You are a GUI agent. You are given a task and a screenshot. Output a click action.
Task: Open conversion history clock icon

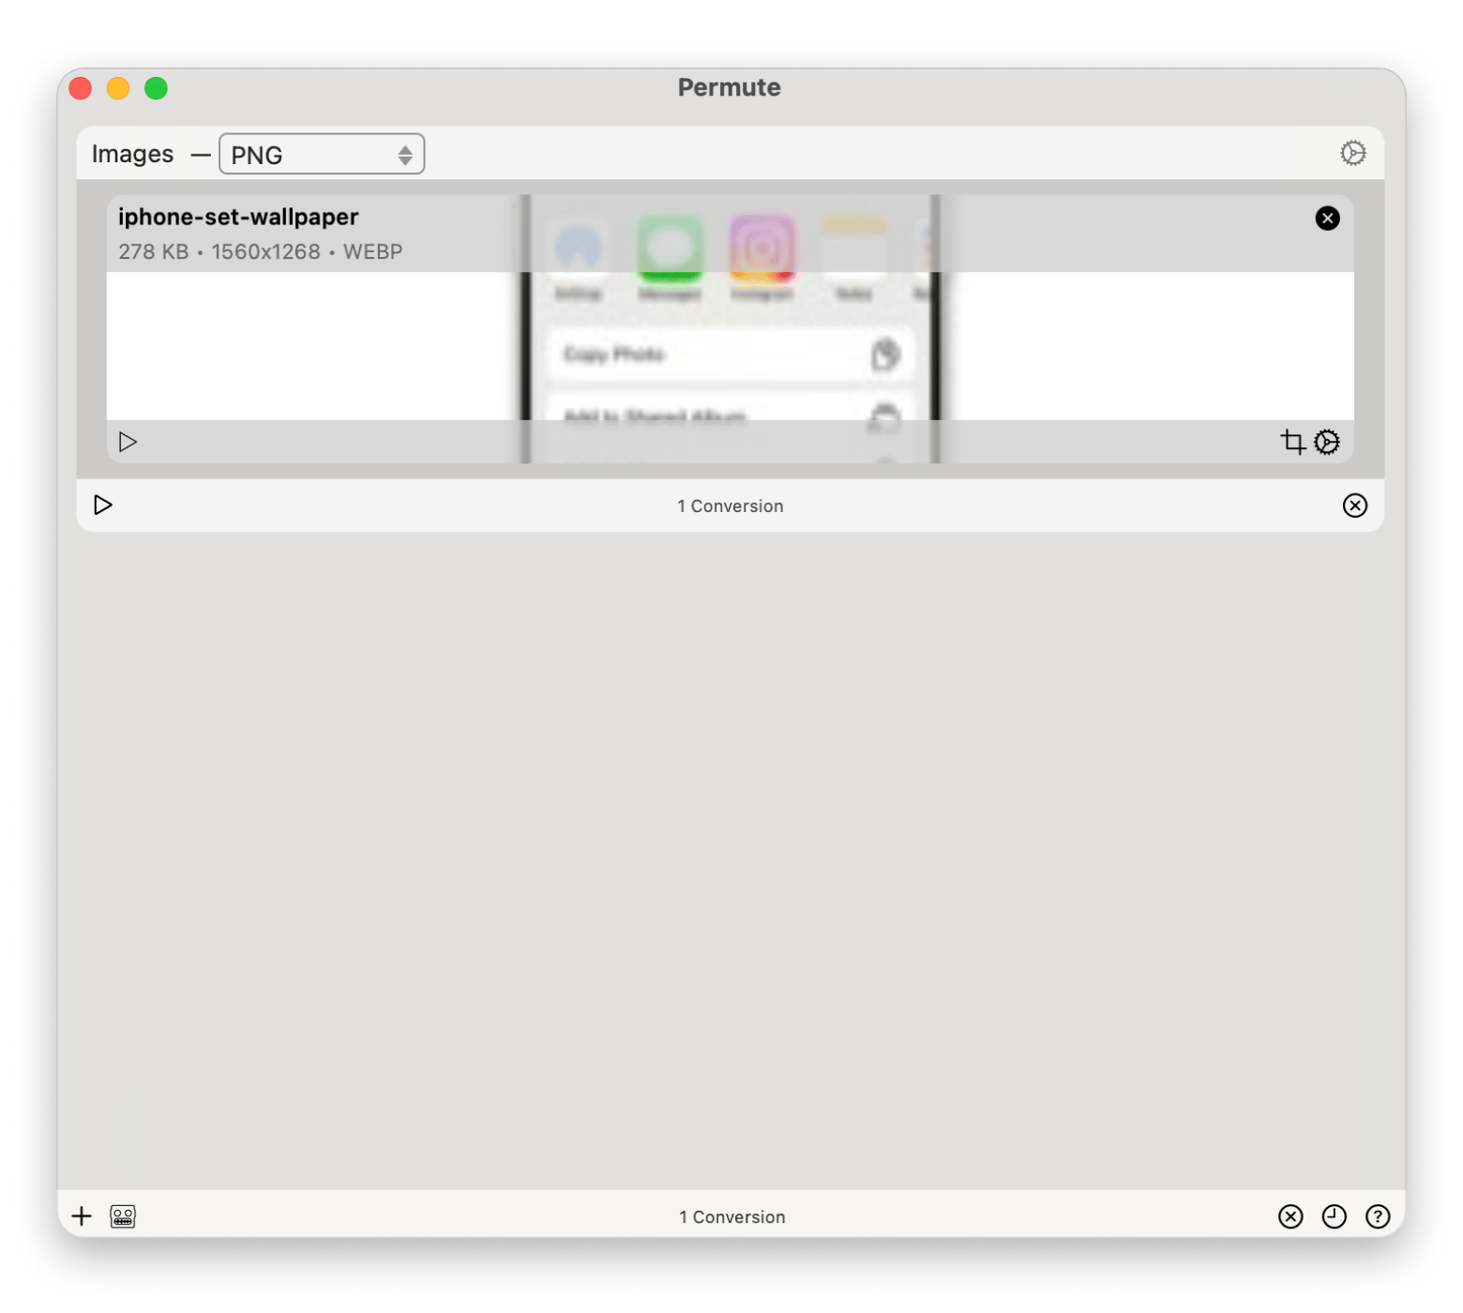point(1334,1216)
